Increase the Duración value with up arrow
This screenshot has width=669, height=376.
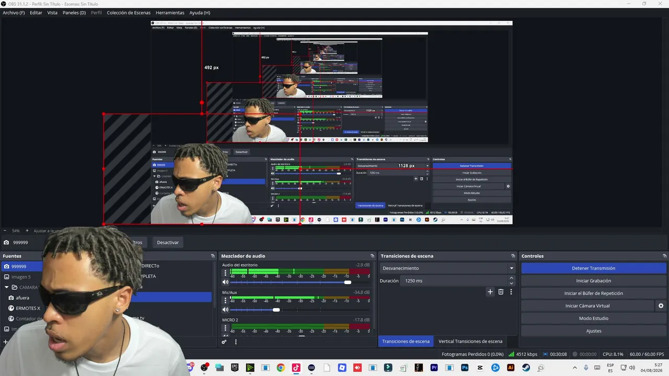[511, 278]
